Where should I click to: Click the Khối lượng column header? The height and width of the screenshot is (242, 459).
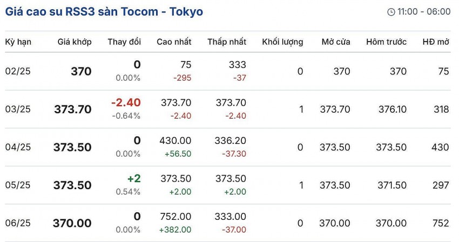(x=282, y=42)
